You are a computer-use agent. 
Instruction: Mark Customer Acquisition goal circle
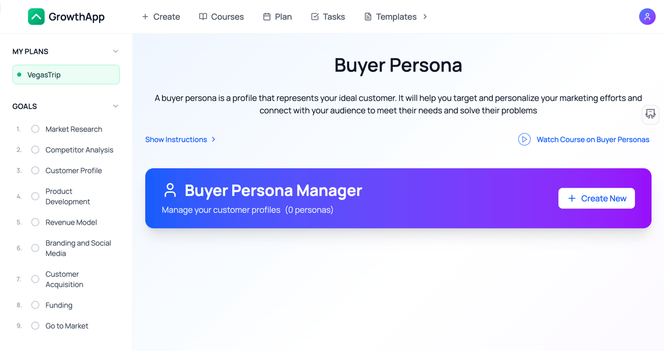[35, 279]
